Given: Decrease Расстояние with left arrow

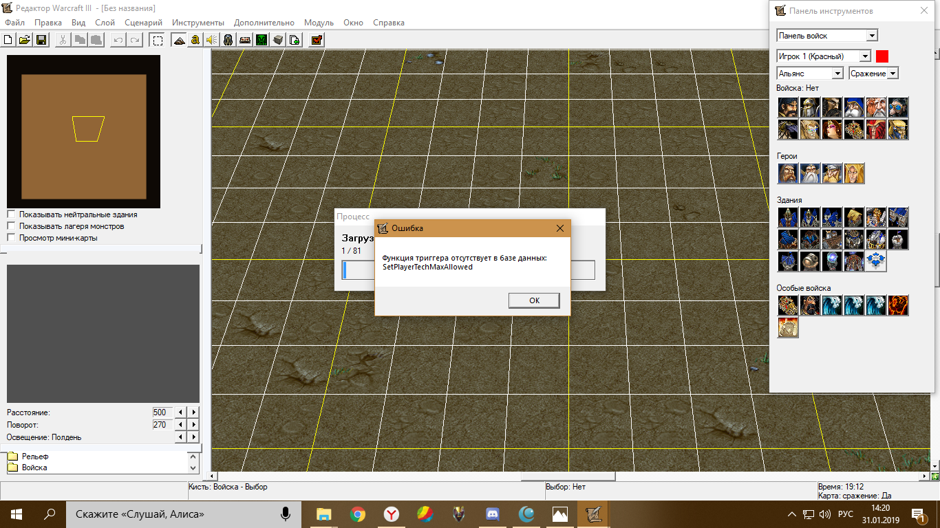Looking at the screenshot, I should click(181, 412).
